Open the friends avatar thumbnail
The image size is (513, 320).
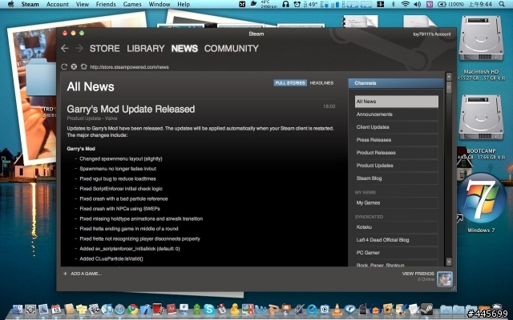tap(445, 279)
